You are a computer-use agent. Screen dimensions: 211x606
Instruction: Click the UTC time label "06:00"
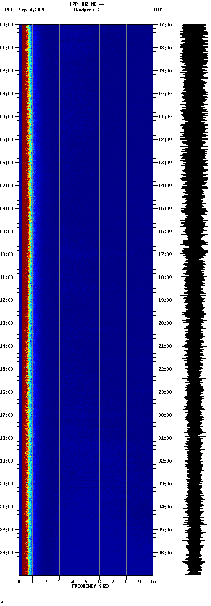pos(165,553)
